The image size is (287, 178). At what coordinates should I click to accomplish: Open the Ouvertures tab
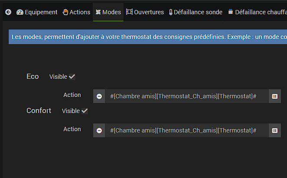click(x=145, y=12)
